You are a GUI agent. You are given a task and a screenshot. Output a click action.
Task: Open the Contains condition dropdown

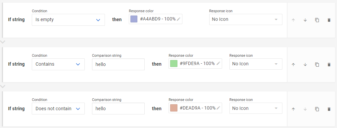point(58,64)
